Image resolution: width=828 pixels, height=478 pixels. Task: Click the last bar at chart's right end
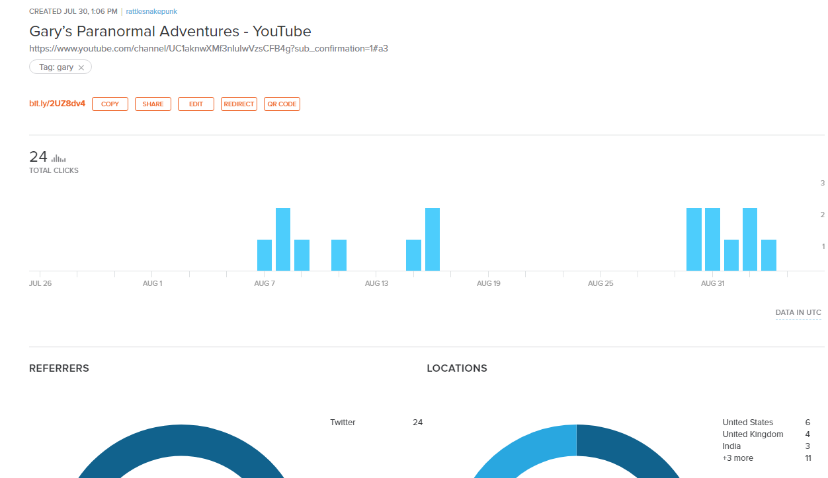768,255
